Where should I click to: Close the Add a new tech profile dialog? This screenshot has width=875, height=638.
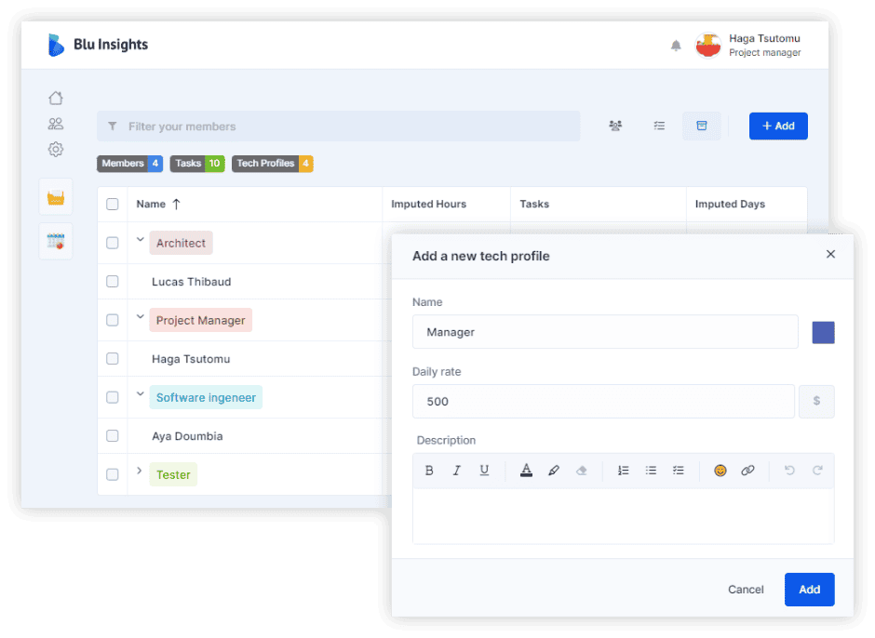click(x=830, y=254)
